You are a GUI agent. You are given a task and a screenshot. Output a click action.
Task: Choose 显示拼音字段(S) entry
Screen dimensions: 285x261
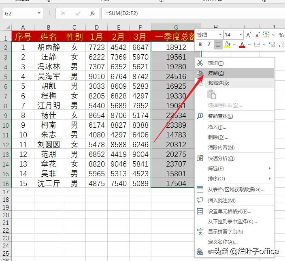pos(234,232)
